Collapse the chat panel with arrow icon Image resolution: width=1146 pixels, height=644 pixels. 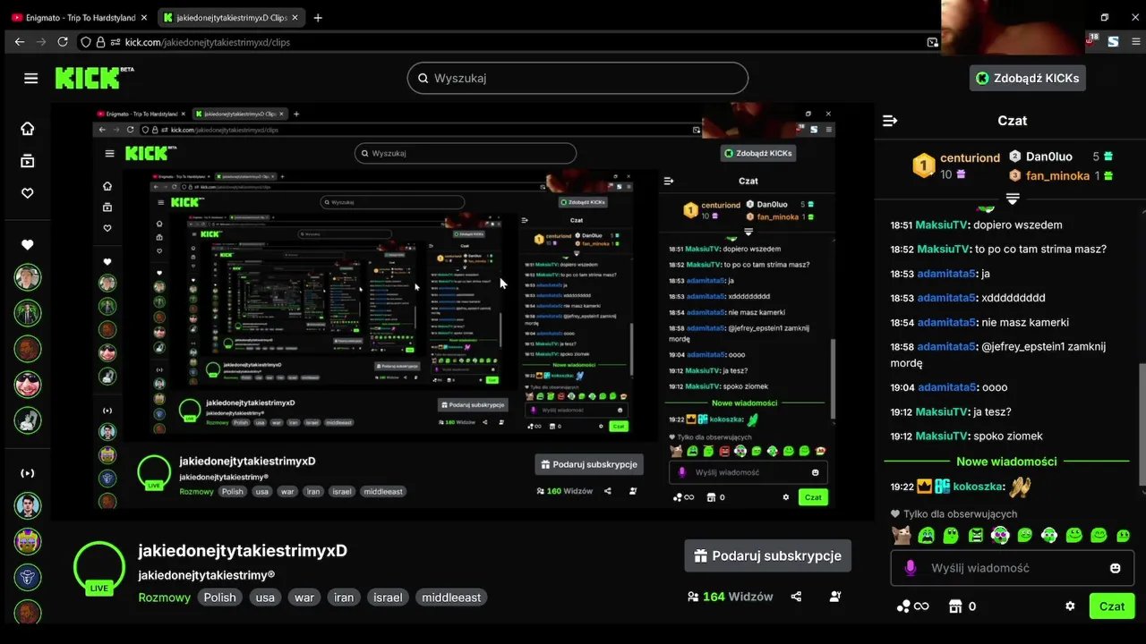coord(890,121)
